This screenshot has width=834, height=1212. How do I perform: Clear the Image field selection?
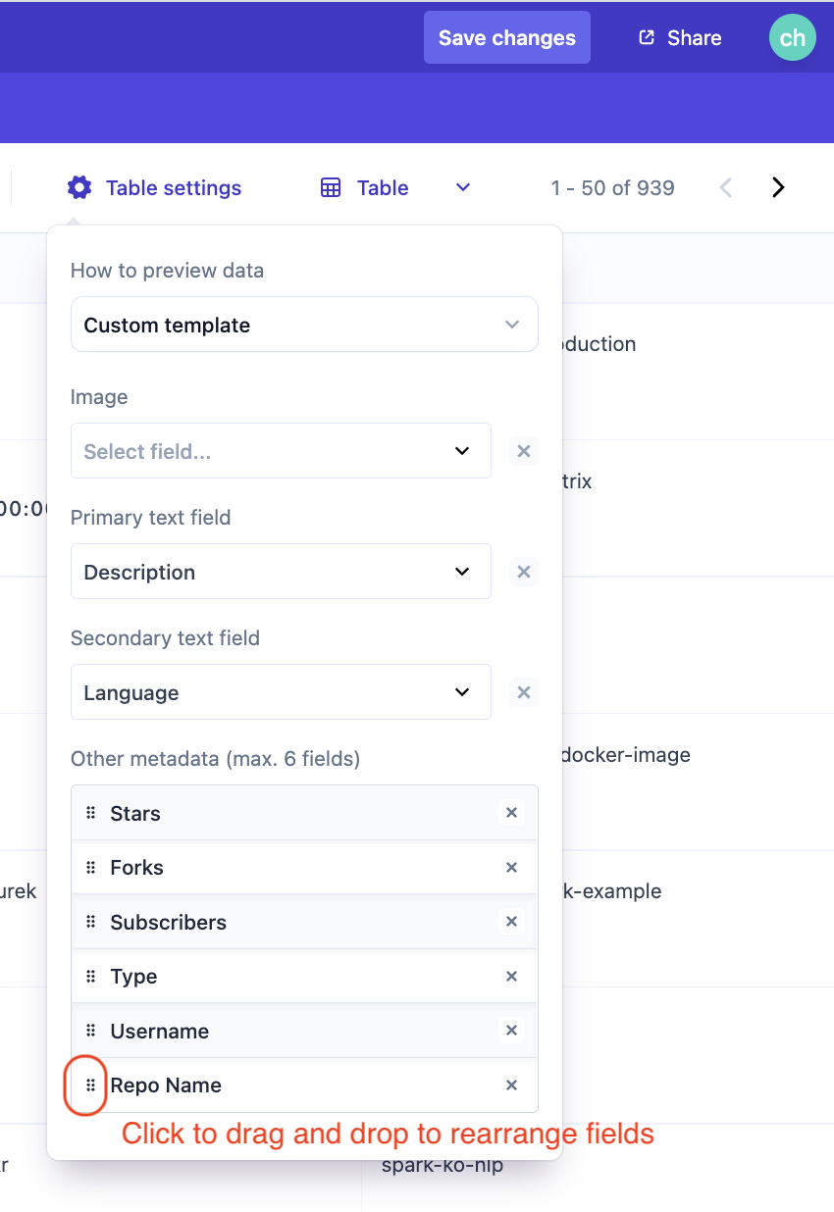click(524, 451)
